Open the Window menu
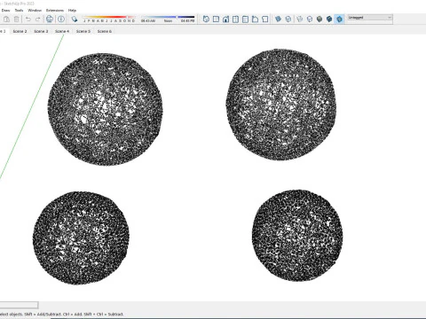426x319 pixels. (x=35, y=11)
